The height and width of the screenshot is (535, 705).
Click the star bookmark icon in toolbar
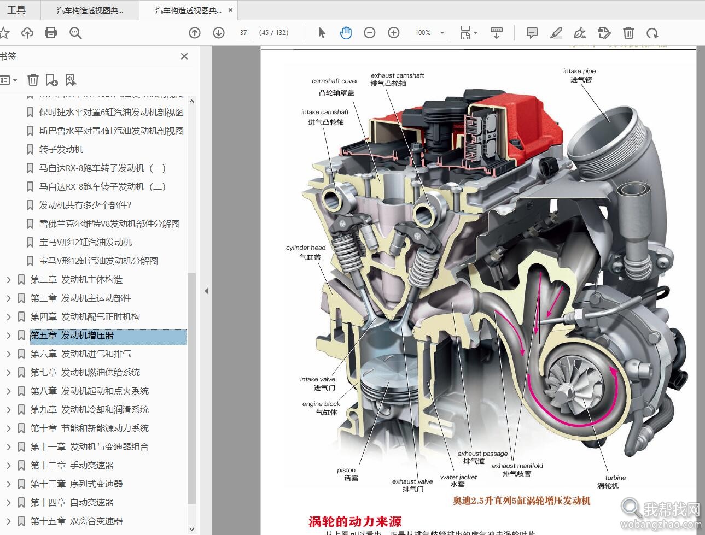pos(4,33)
